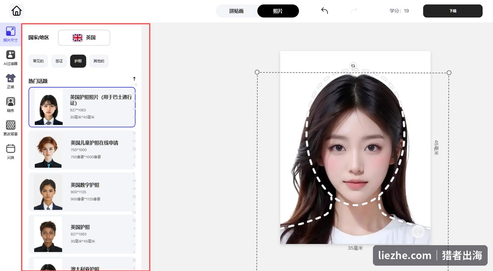Undo the last action

(324, 11)
